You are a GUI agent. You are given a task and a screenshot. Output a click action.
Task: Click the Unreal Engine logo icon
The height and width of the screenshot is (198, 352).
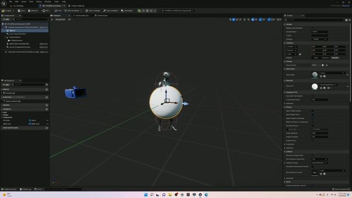4,4
